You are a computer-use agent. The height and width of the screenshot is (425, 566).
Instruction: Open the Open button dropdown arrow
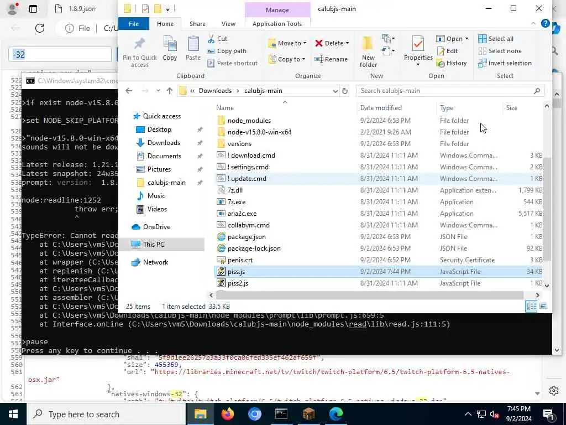467,39
